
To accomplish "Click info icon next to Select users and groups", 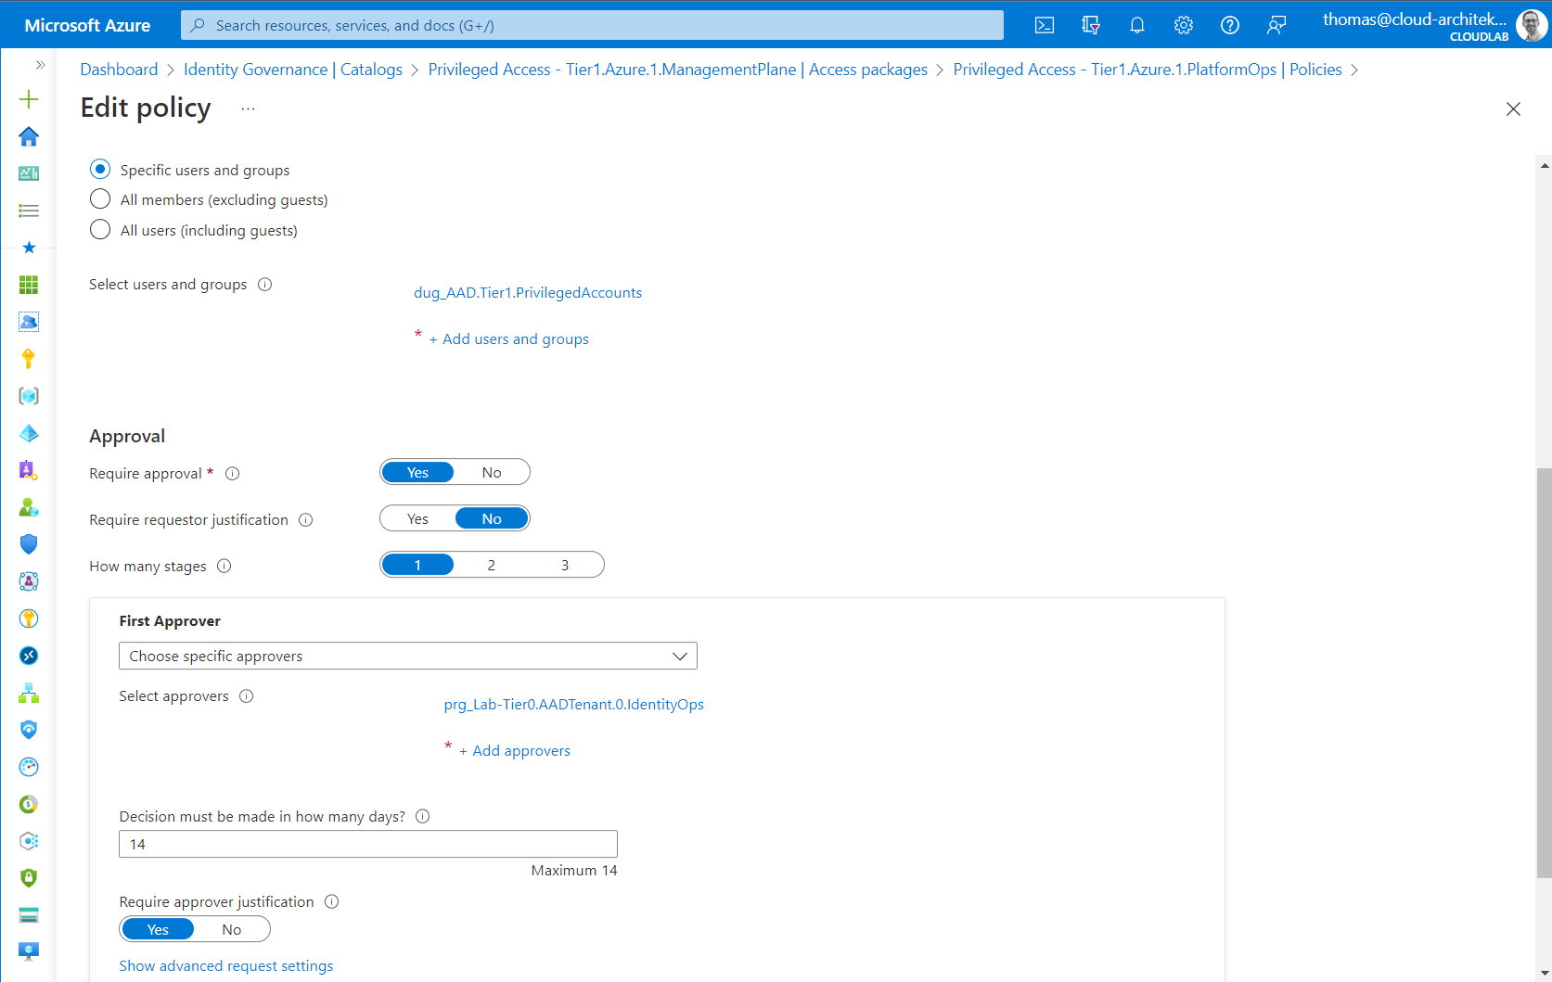I will tap(265, 285).
